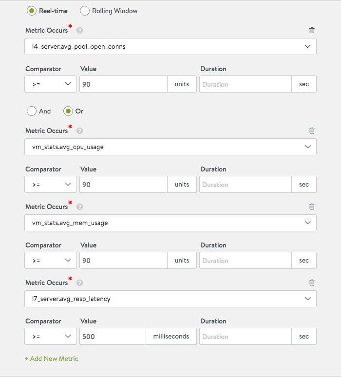Screen dimensions: 341x377
Task: Choose the Or operator radio button
Action: pos(69,111)
